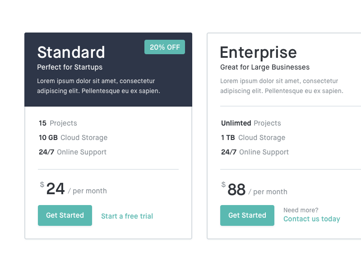Open the Start a free trial link
The image size is (361, 271).
127,216
